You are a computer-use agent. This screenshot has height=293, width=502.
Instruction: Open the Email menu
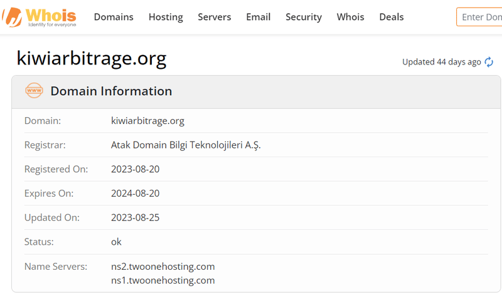click(x=259, y=17)
